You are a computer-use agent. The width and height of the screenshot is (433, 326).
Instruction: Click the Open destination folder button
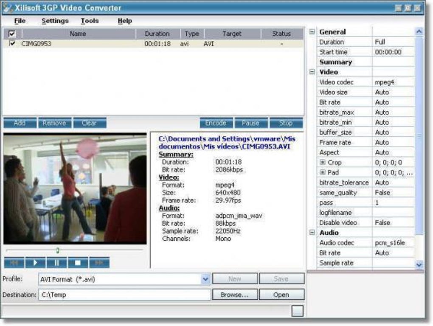(281, 295)
